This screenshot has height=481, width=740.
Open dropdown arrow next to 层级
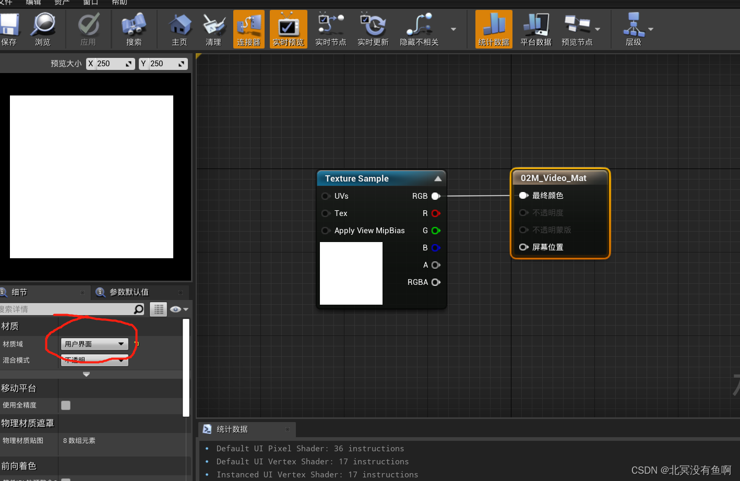tap(651, 29)
